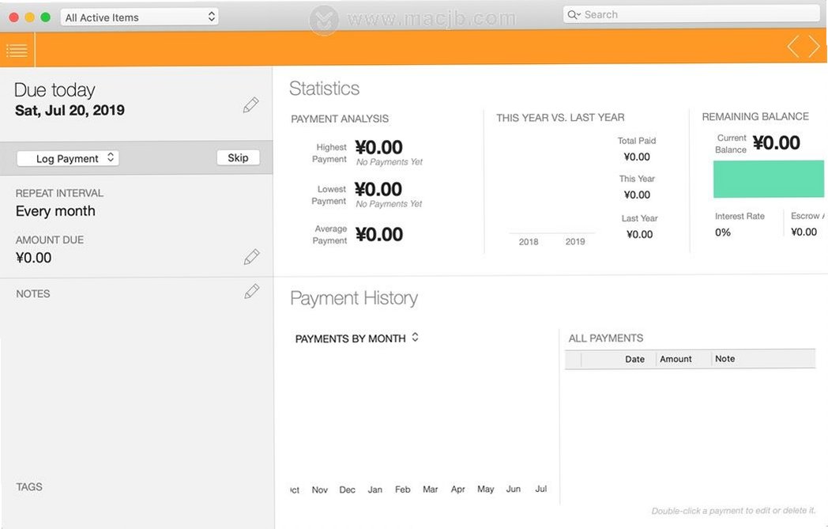Click the Nov label on month chart
The image size is (828, 529).
pos(319,490)
